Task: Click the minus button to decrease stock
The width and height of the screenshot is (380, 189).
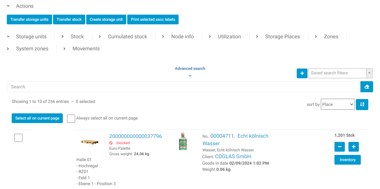Action: pyautogui.click(x=340, y=147)
